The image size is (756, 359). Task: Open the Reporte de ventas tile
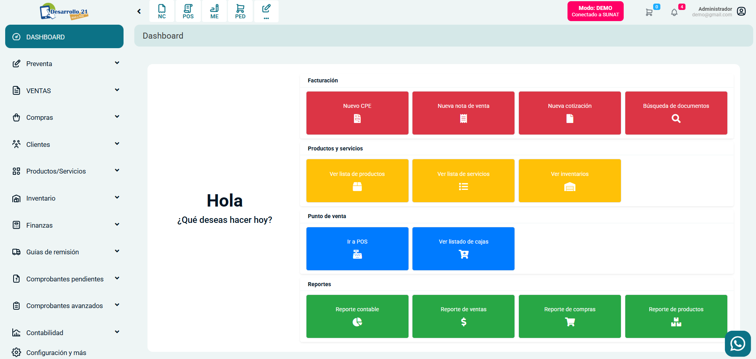click(463, 316)
